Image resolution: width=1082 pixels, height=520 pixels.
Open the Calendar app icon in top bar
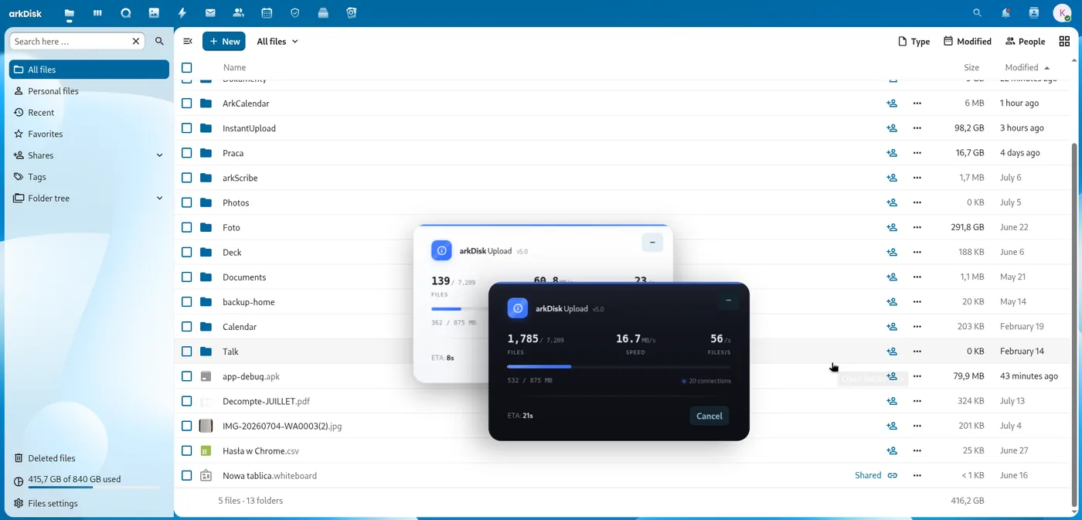point(267,13)
